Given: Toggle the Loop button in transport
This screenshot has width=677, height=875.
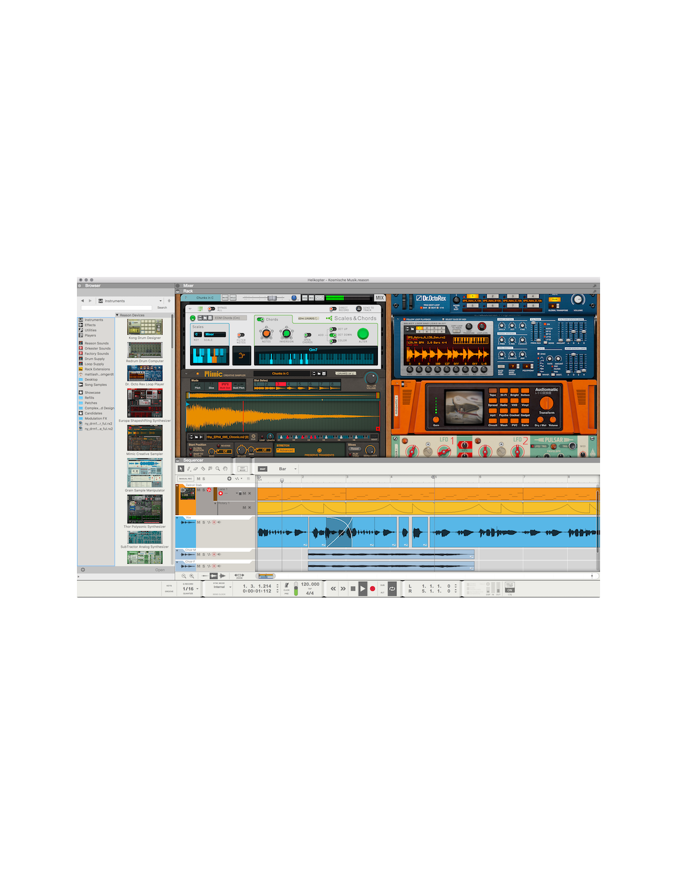Looking at the screenshot, I should click(391, 589).
